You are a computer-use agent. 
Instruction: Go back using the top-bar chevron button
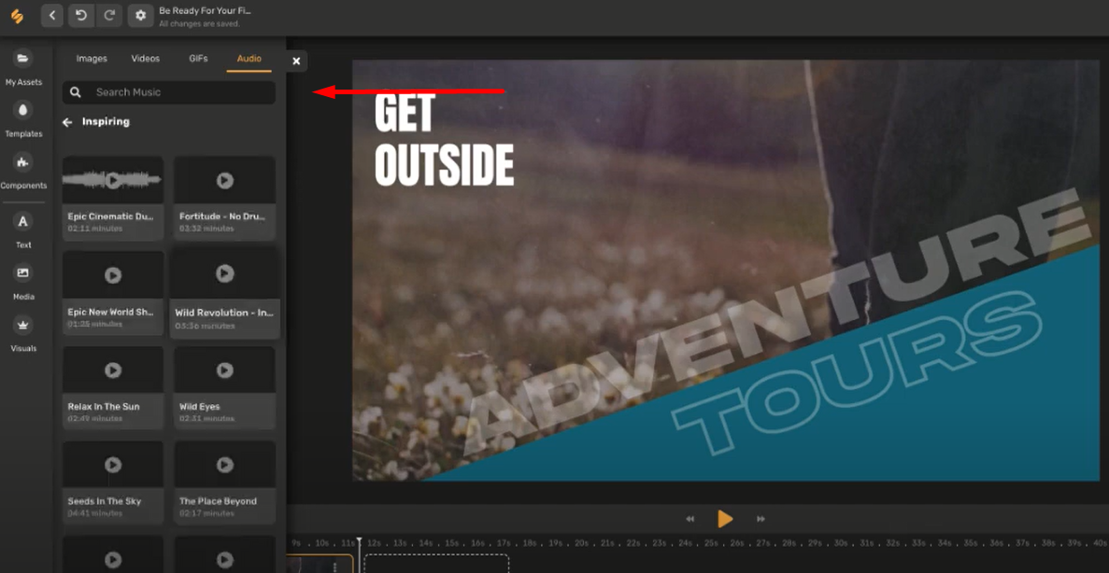pos(52,16)
